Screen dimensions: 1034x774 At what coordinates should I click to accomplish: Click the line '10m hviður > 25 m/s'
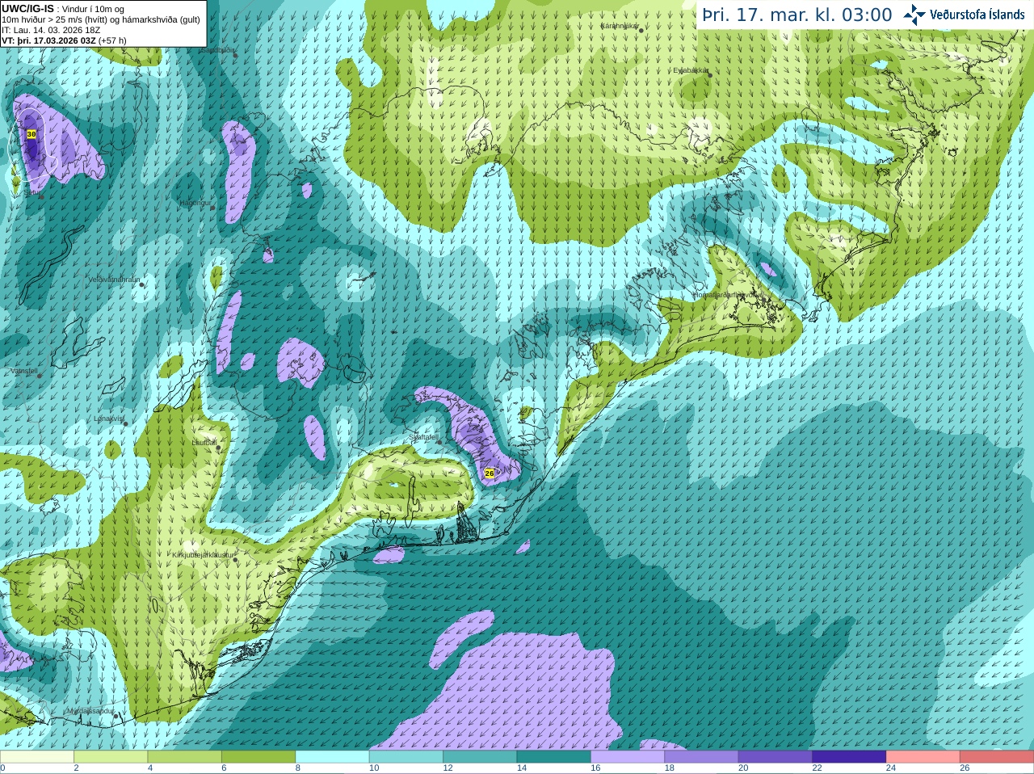41,19
